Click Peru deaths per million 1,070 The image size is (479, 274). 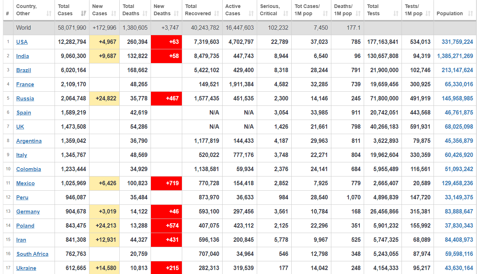tap(354, 198)
